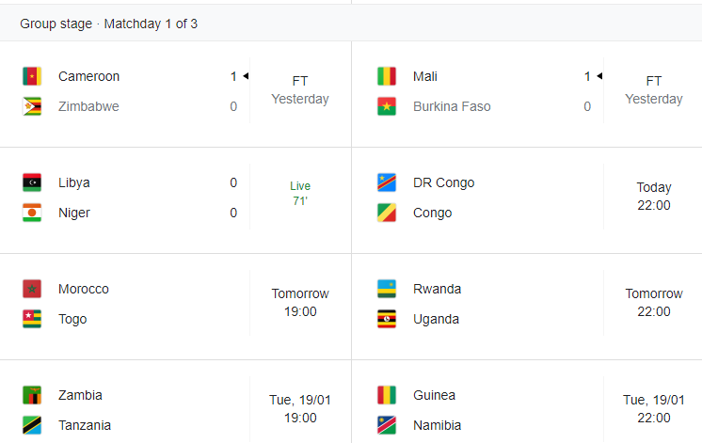
Task: Click the Libya flag icon
Action: (32, 182)
